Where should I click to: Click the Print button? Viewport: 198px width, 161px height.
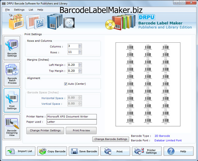(x=115, y=151)
